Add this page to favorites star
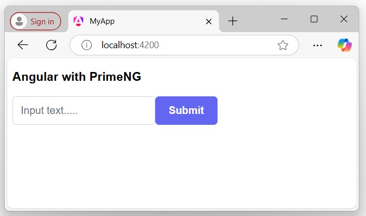Screen dimensions: 366x216 tap(282, 45)
